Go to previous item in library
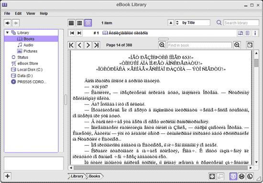 (x=72, y=33)
